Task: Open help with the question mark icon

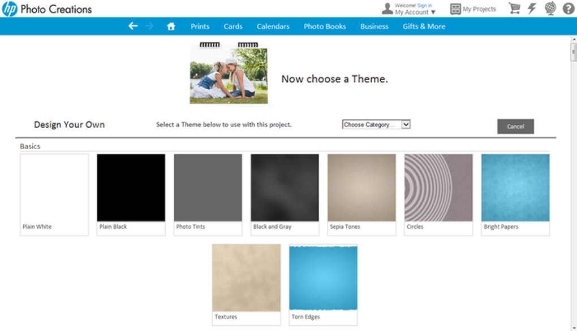Action: 569,8
